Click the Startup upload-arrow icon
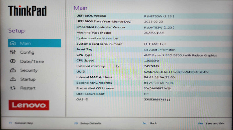The image size is (233, 130). click(13, 79)
